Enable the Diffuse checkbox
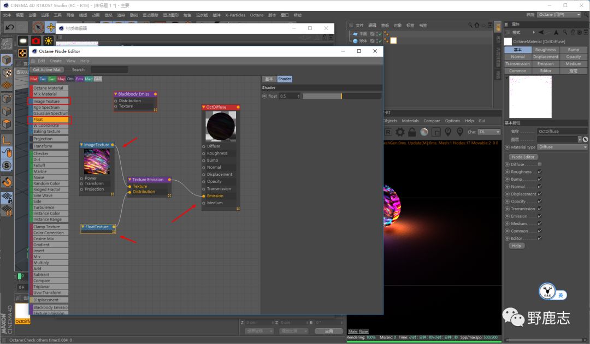Viewport: 590px width, 344px height. (540, 164)
